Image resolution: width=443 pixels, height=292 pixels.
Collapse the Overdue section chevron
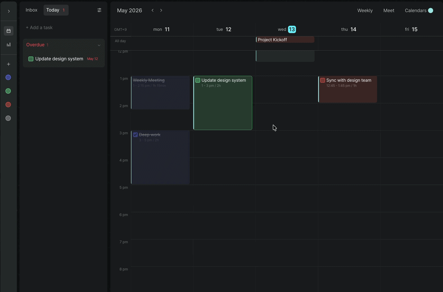(x=99, y=45)
